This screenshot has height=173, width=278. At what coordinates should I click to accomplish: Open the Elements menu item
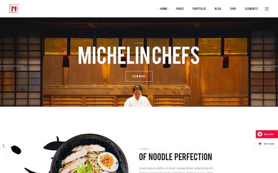click(x=251, y=9)
